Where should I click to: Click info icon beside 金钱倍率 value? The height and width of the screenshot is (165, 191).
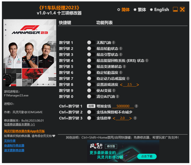click(x=135, y=118)
